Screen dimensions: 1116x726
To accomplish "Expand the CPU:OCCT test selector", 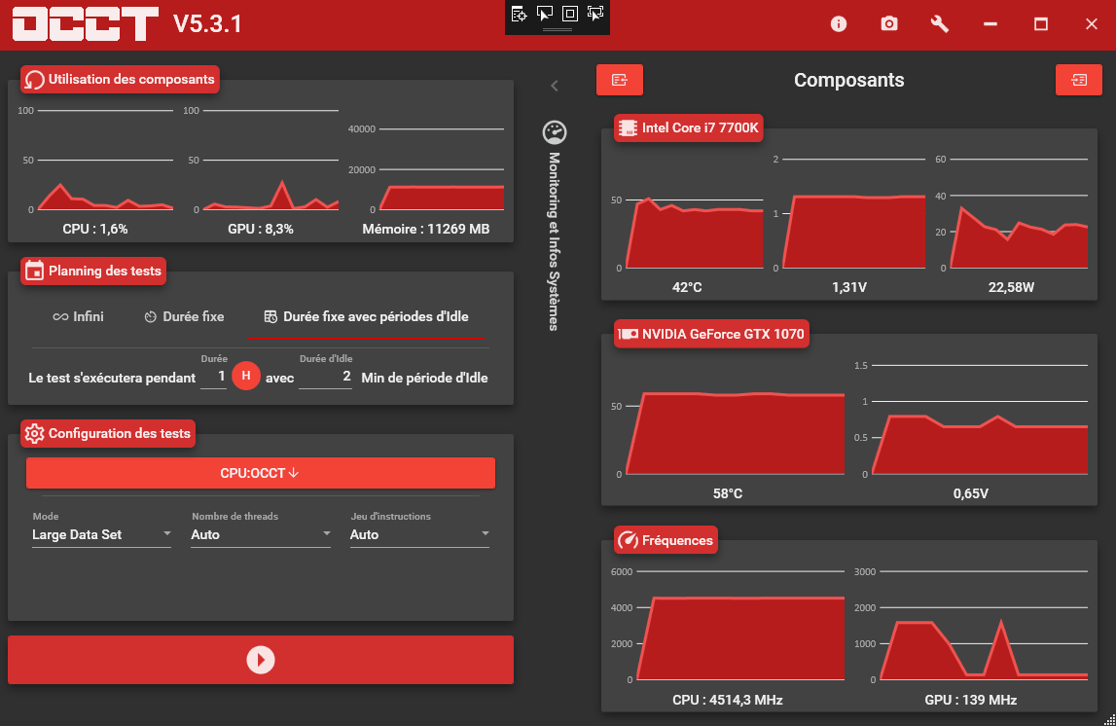I will pos(261,473).
